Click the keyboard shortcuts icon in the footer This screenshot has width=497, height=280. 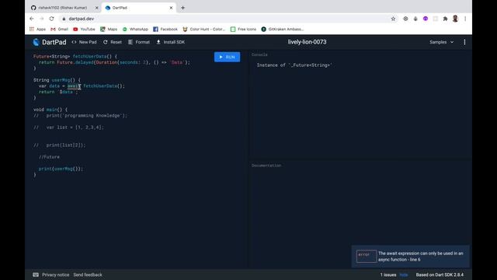click(36, 275)
